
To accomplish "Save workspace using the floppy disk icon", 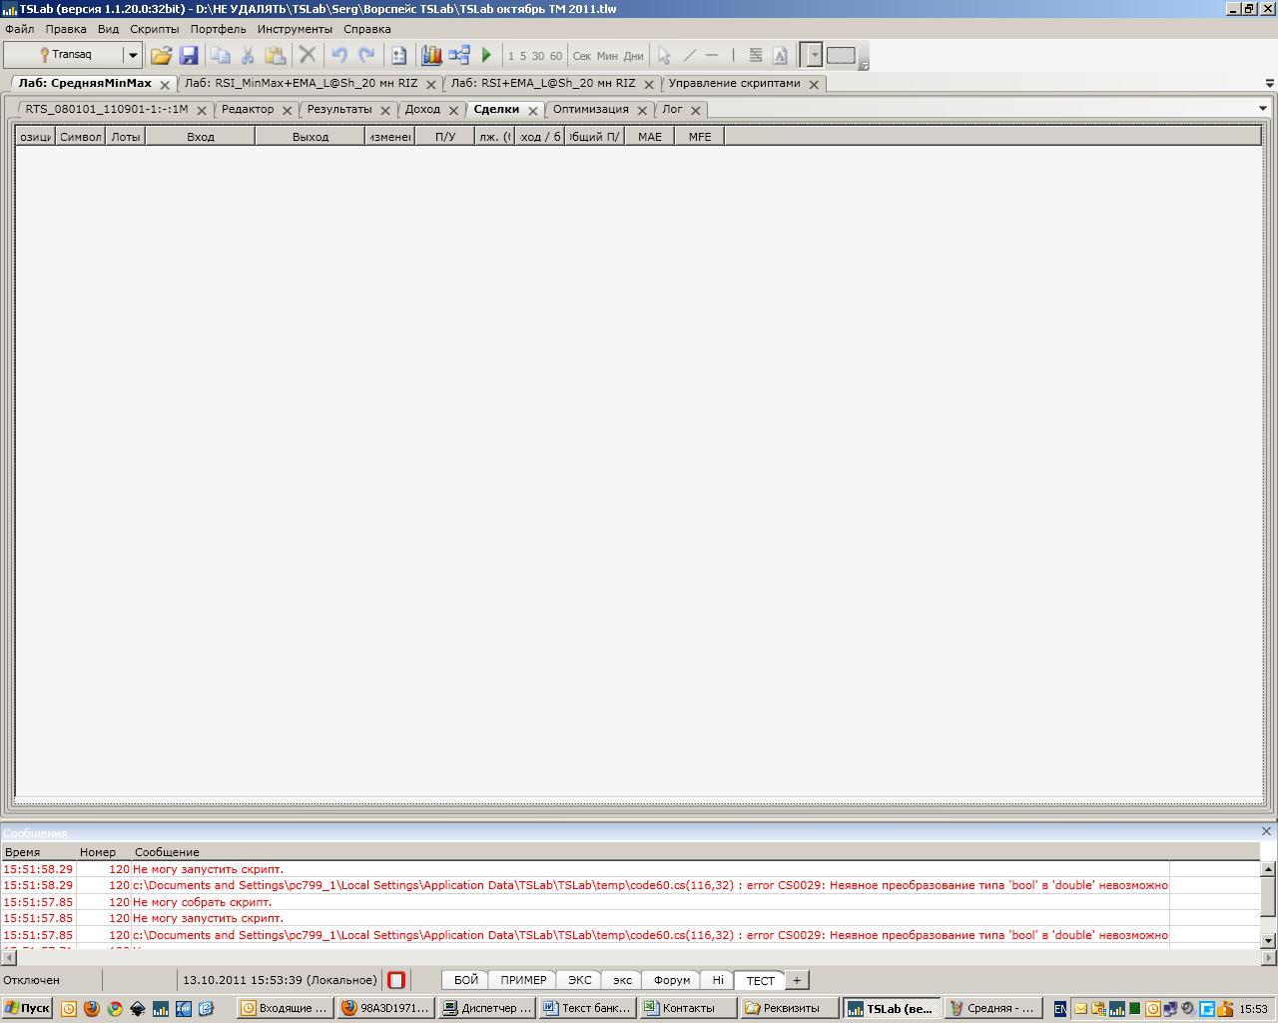I will click(189, 56).
